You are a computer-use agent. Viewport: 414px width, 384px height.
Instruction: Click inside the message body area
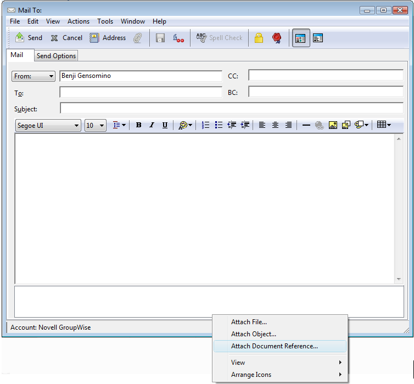[x=205, y=208]
